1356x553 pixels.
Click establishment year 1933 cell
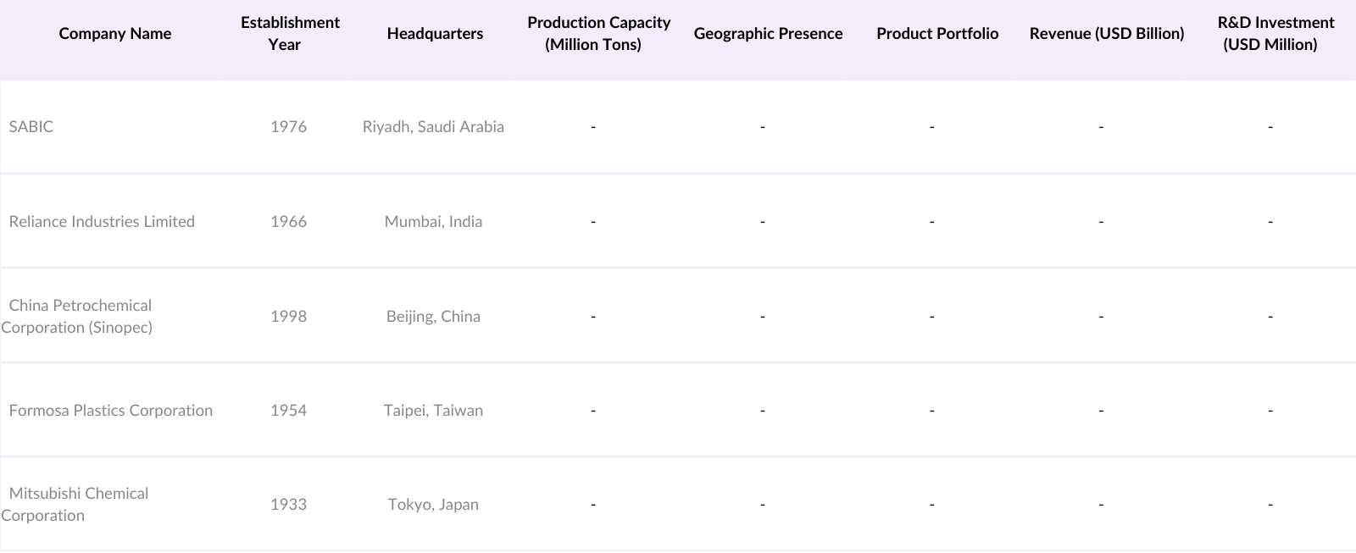click(288, 505)
